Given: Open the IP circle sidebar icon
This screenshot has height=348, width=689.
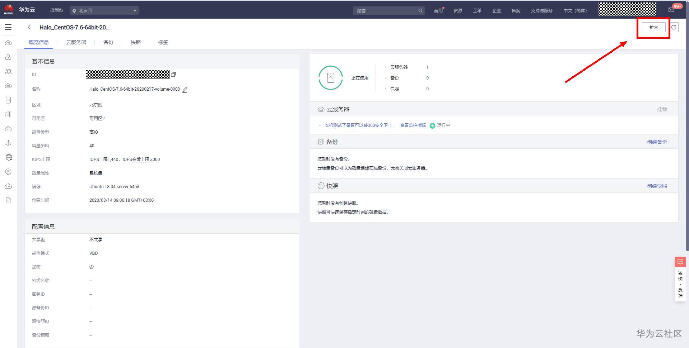Looking at the screenshot, I should click(8, 172).
